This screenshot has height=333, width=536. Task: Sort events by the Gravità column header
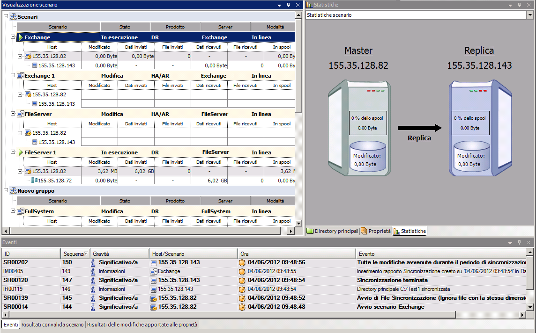coord(119,253)
